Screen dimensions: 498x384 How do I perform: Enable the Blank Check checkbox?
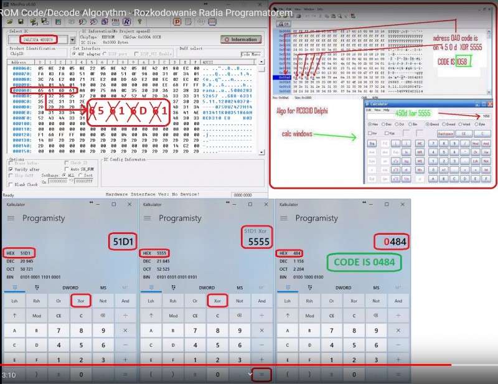tap(11, 184)
